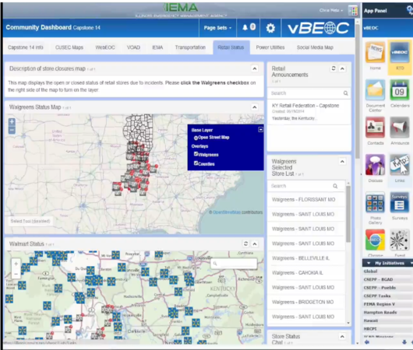Screen dimensions: 413x350
Task: Open the fireworks Event app icon
Action: [400, 240]
